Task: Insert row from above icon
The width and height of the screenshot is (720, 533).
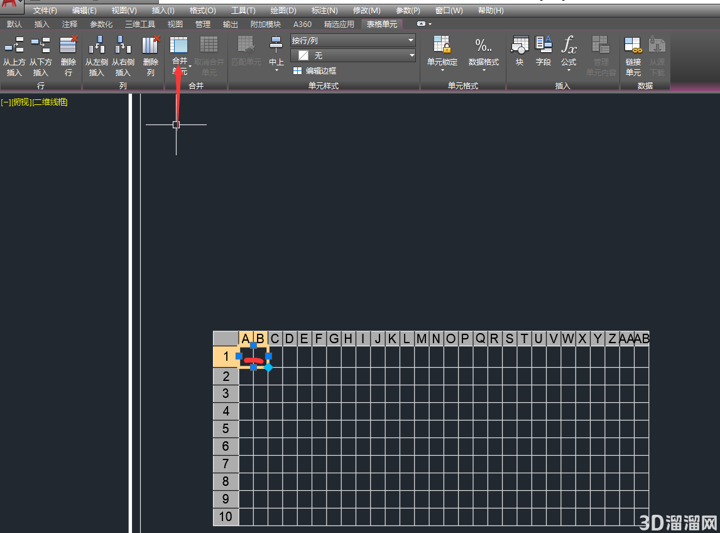Action: pos(14,45)
